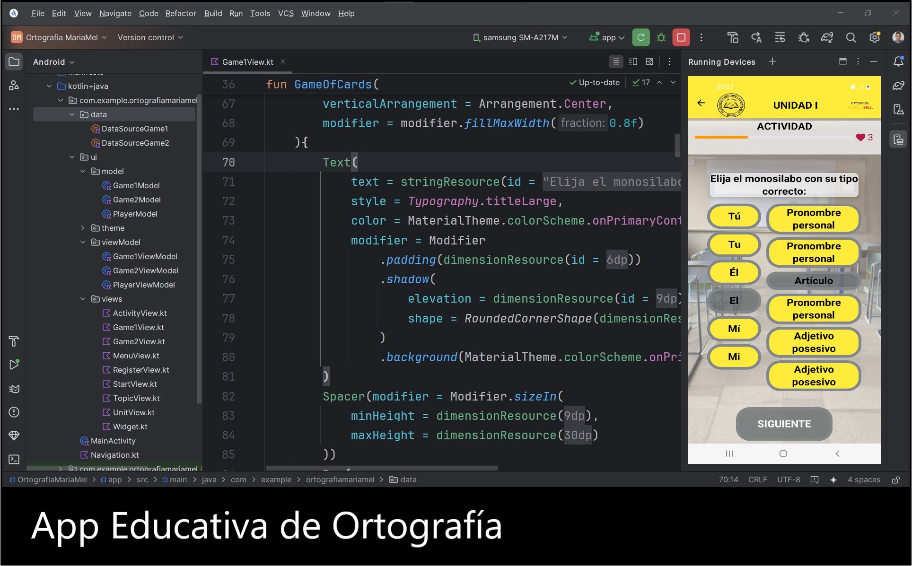Switch editor to Code-only view

616,61
